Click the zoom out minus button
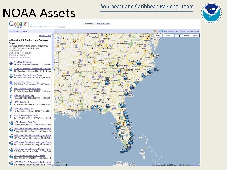The height and width of the screenshot is (170, 227). pyautogui.click(x=58, y=76)
